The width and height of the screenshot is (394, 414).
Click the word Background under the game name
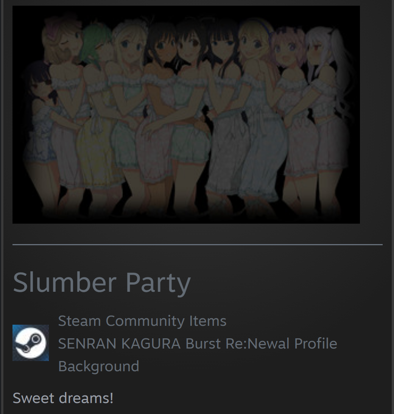tap(98, 366)
